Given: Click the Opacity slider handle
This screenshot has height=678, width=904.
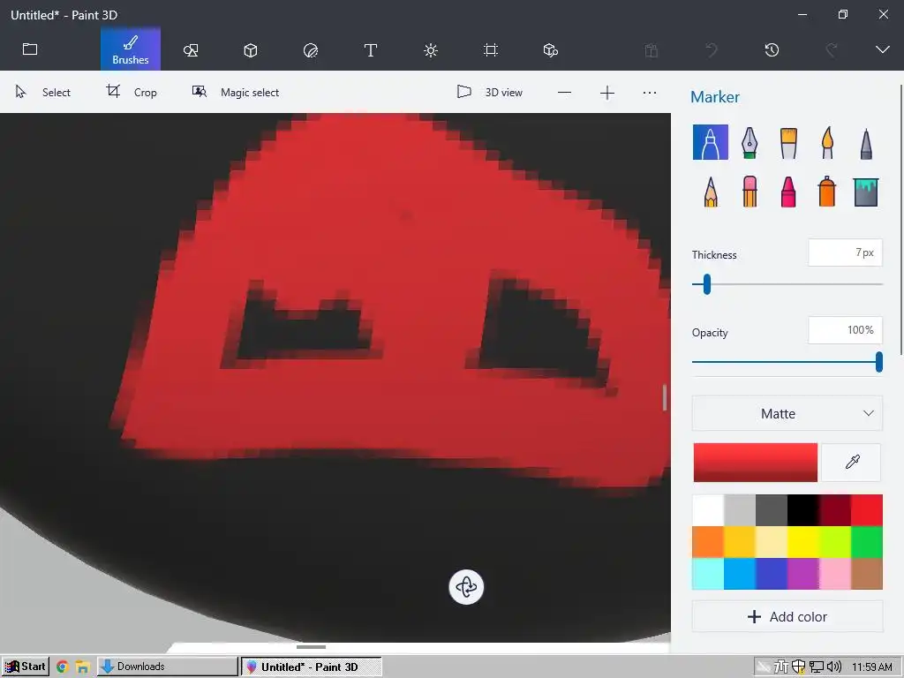Looking at the screenshot, I should pos(878,362).
